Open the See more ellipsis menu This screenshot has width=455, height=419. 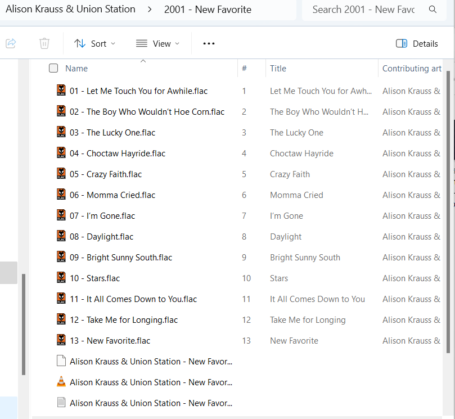click(209, 43)
